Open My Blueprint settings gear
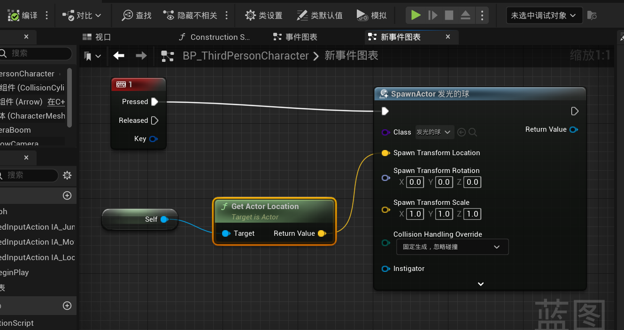Image resolution: width=624 pixels, height=330 pixels. (x=67, y=175)
